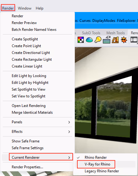Click the ground plane grid icon

pyautogui.click(x=107, y=40)
